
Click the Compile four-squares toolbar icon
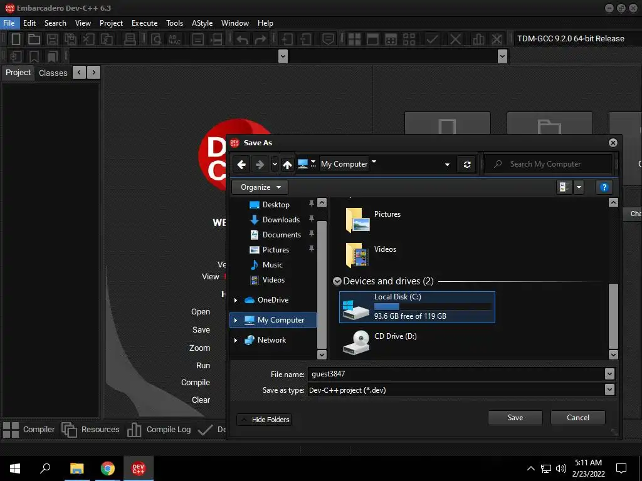pyautogui.click(x=354, y=39)
